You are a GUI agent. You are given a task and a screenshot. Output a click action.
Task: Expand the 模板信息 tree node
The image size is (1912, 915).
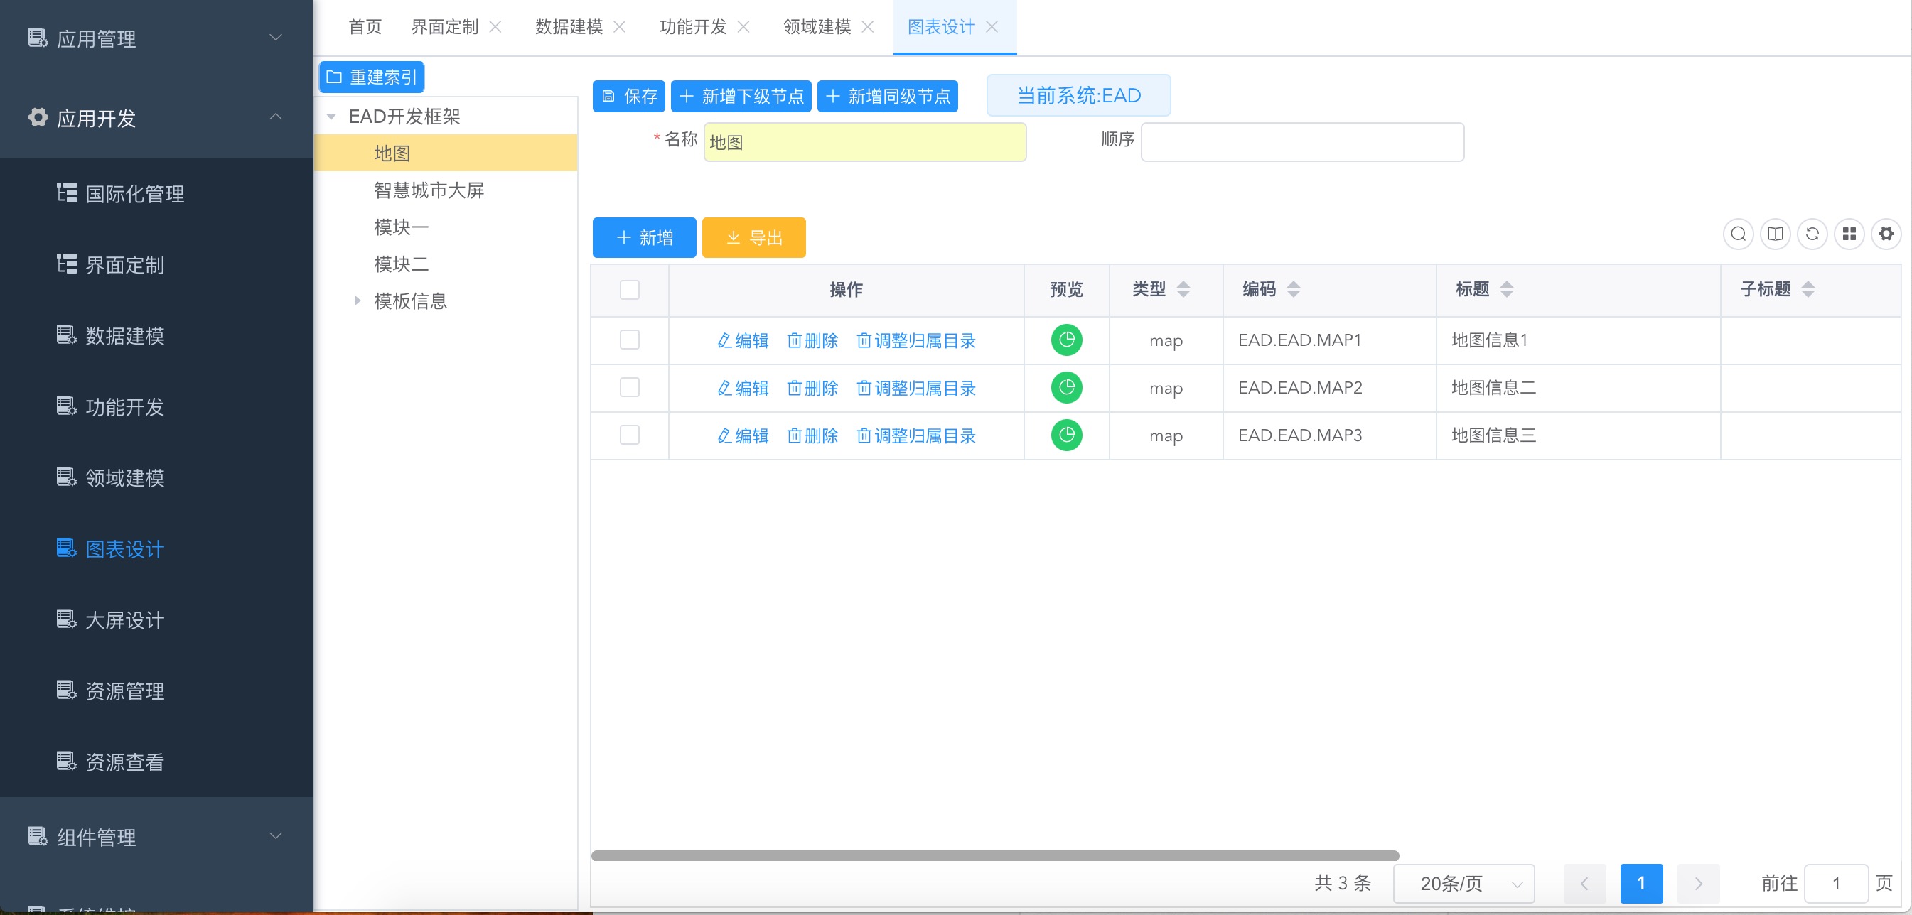[357, 301]
